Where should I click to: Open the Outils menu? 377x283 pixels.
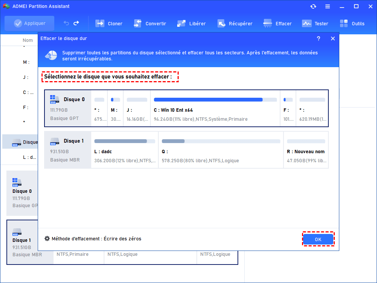click(x=343, y=23)
